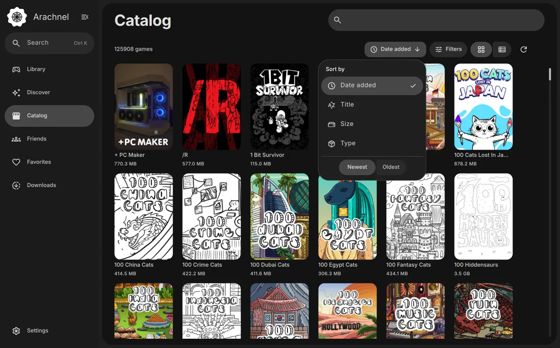The image size is (560, 348).
Task: Open the sidebar Search box
Action: click(x=49, y=43)
